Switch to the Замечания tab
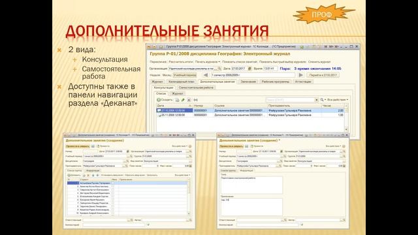The width and height of the screenshot is (418, 235). (248, 82)
